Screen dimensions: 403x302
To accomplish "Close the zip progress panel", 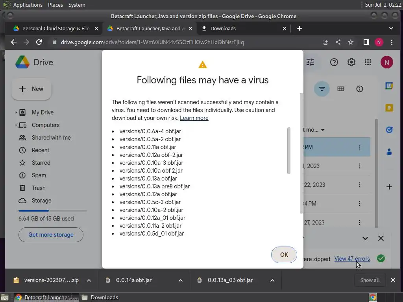I will (x=381, y=238).
